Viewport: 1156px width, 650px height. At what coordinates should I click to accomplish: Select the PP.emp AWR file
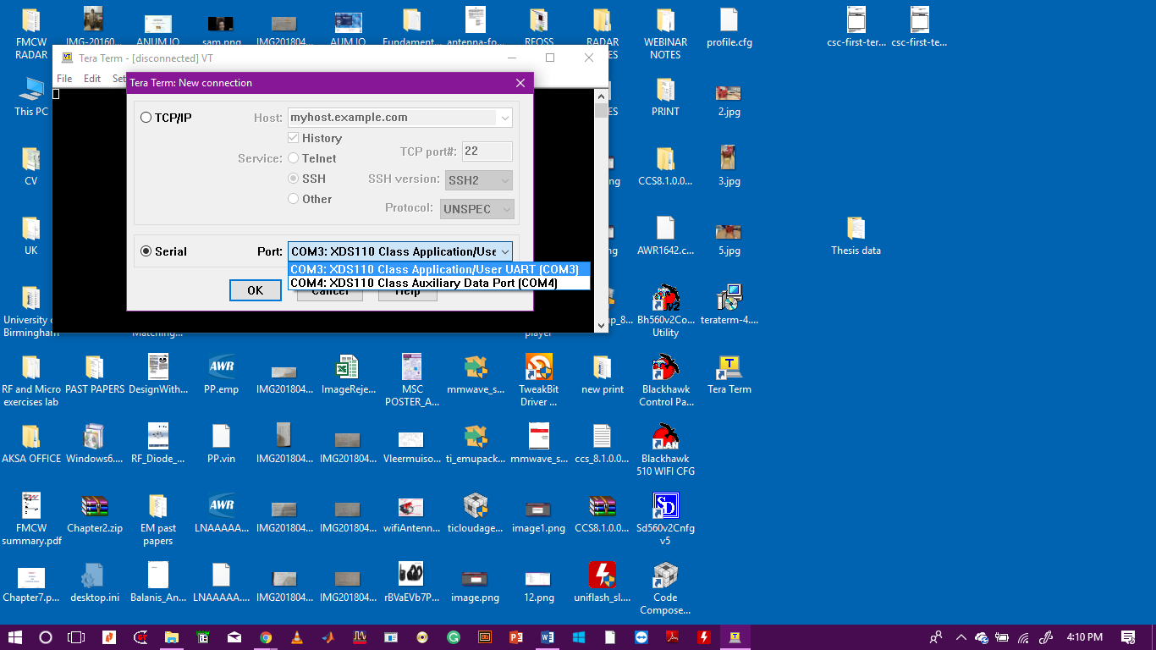click(222, 375)
